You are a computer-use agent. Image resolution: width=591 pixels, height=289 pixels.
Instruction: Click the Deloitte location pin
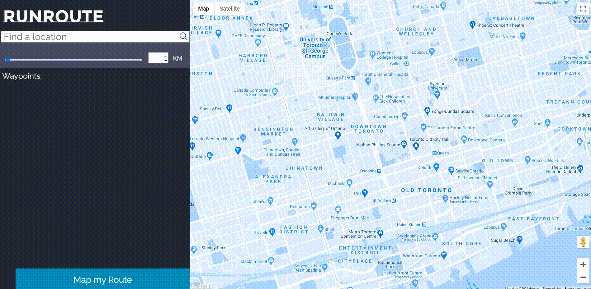point(436,167)
